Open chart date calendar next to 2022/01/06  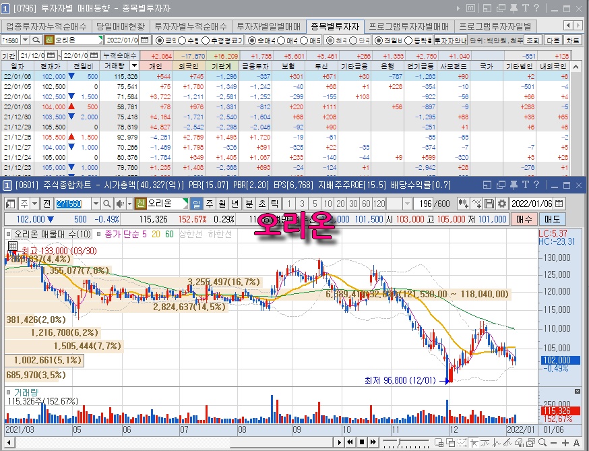coord(559,204)
